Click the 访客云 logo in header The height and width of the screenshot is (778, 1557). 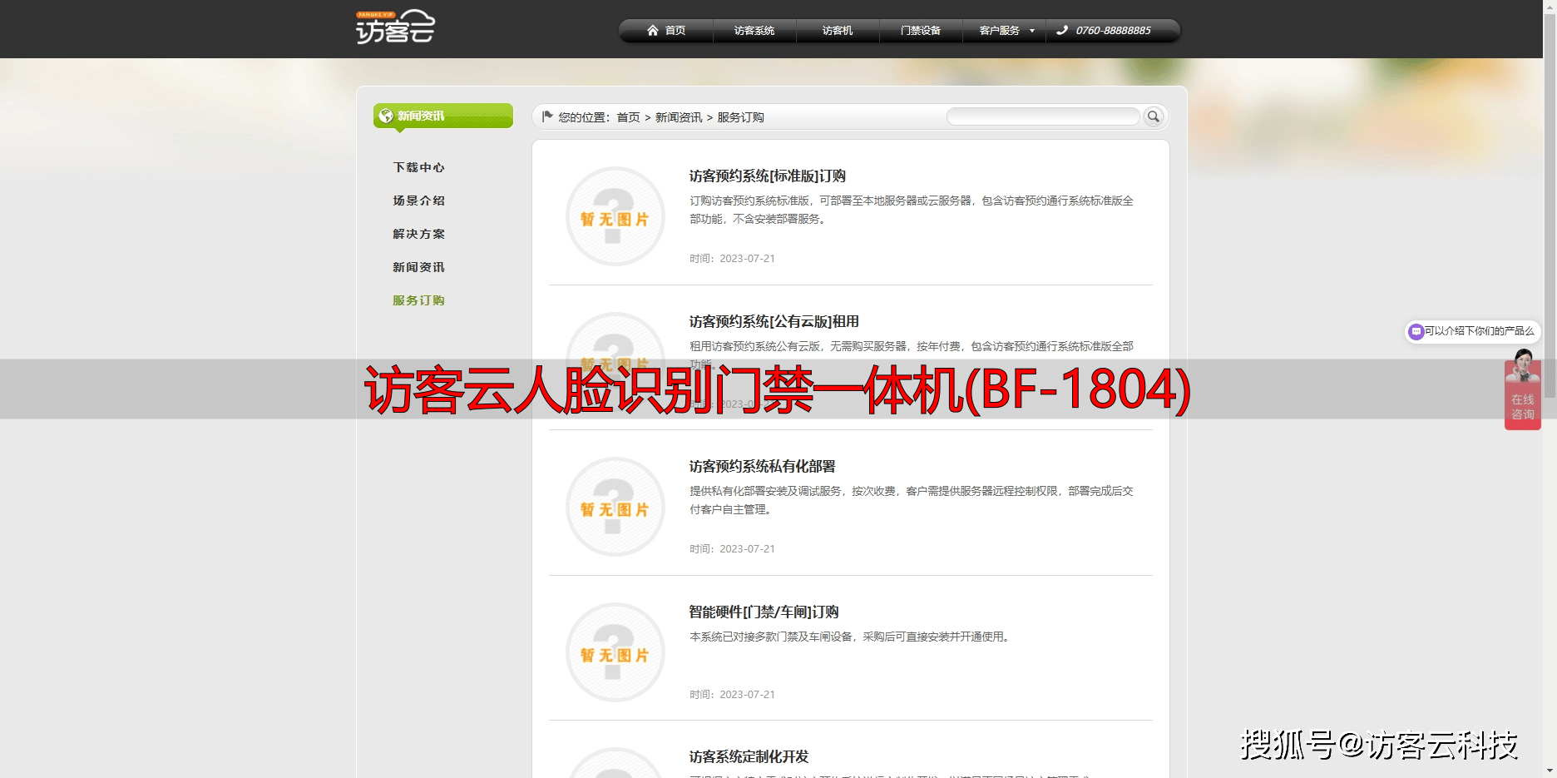tap(395, 27)
